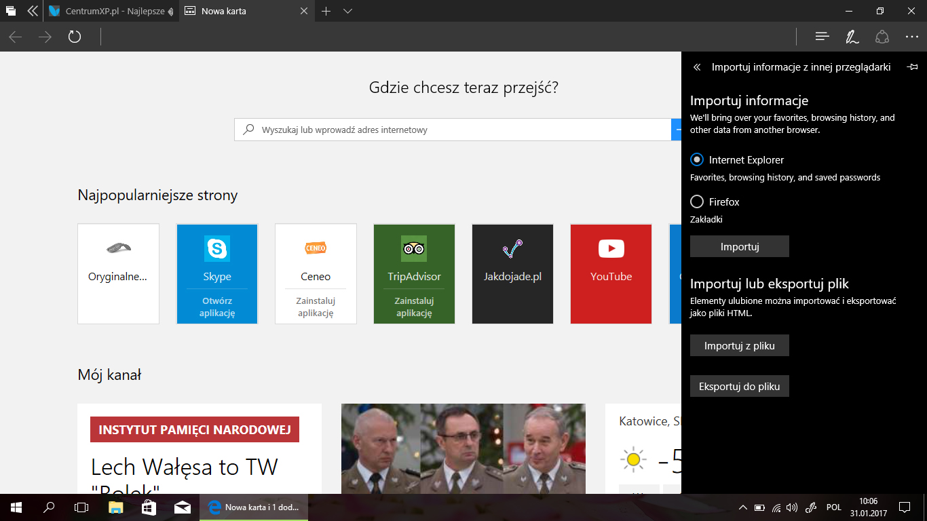Screen dimensions: 927x521
Task: Close the Nowa karta tab
Action: (x=304, y=11)
